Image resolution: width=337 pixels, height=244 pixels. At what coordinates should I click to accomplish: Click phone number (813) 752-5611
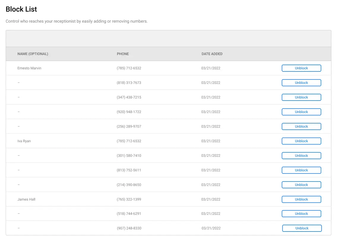click(129, 170)
